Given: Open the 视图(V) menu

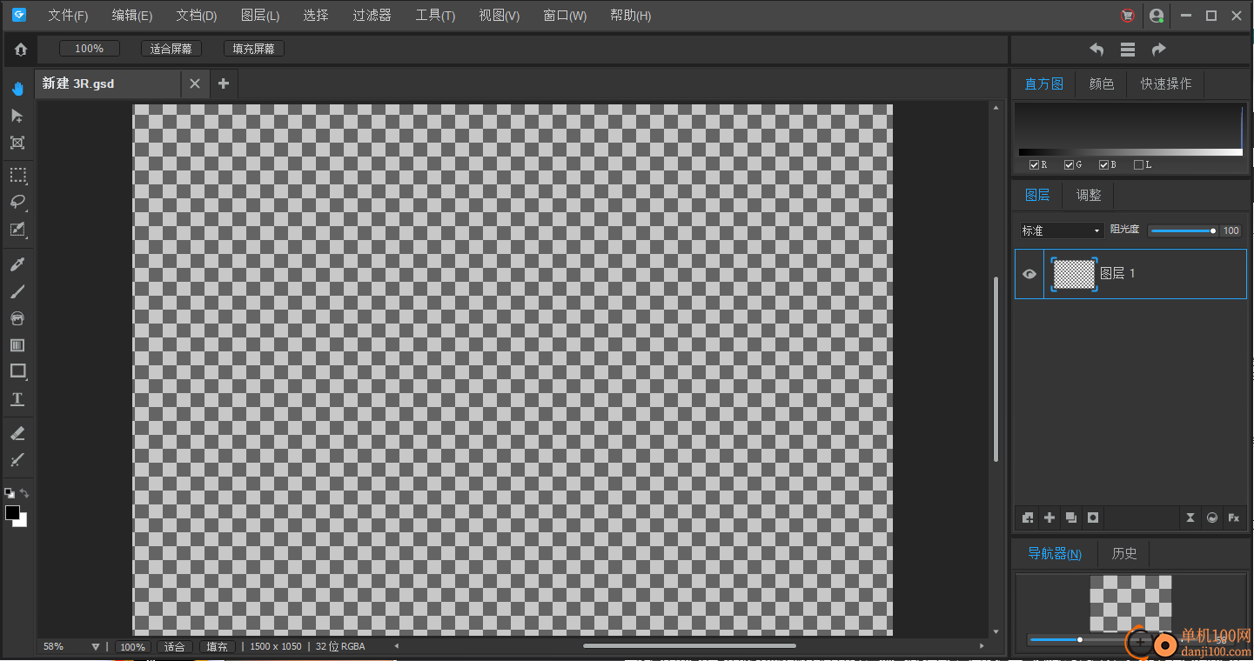Looking at the screenshot, I should point(500,16).
